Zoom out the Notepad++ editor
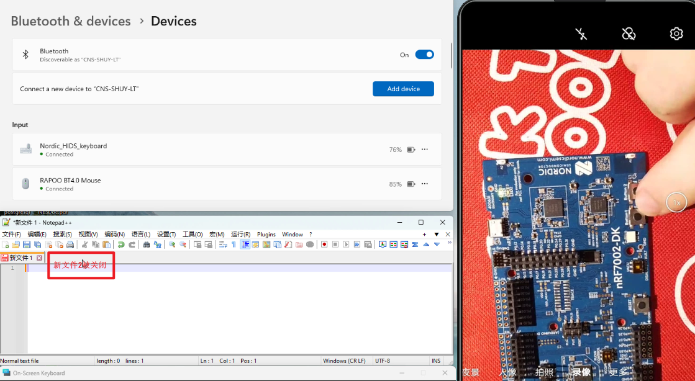695x381 pixels. (183, 244)
